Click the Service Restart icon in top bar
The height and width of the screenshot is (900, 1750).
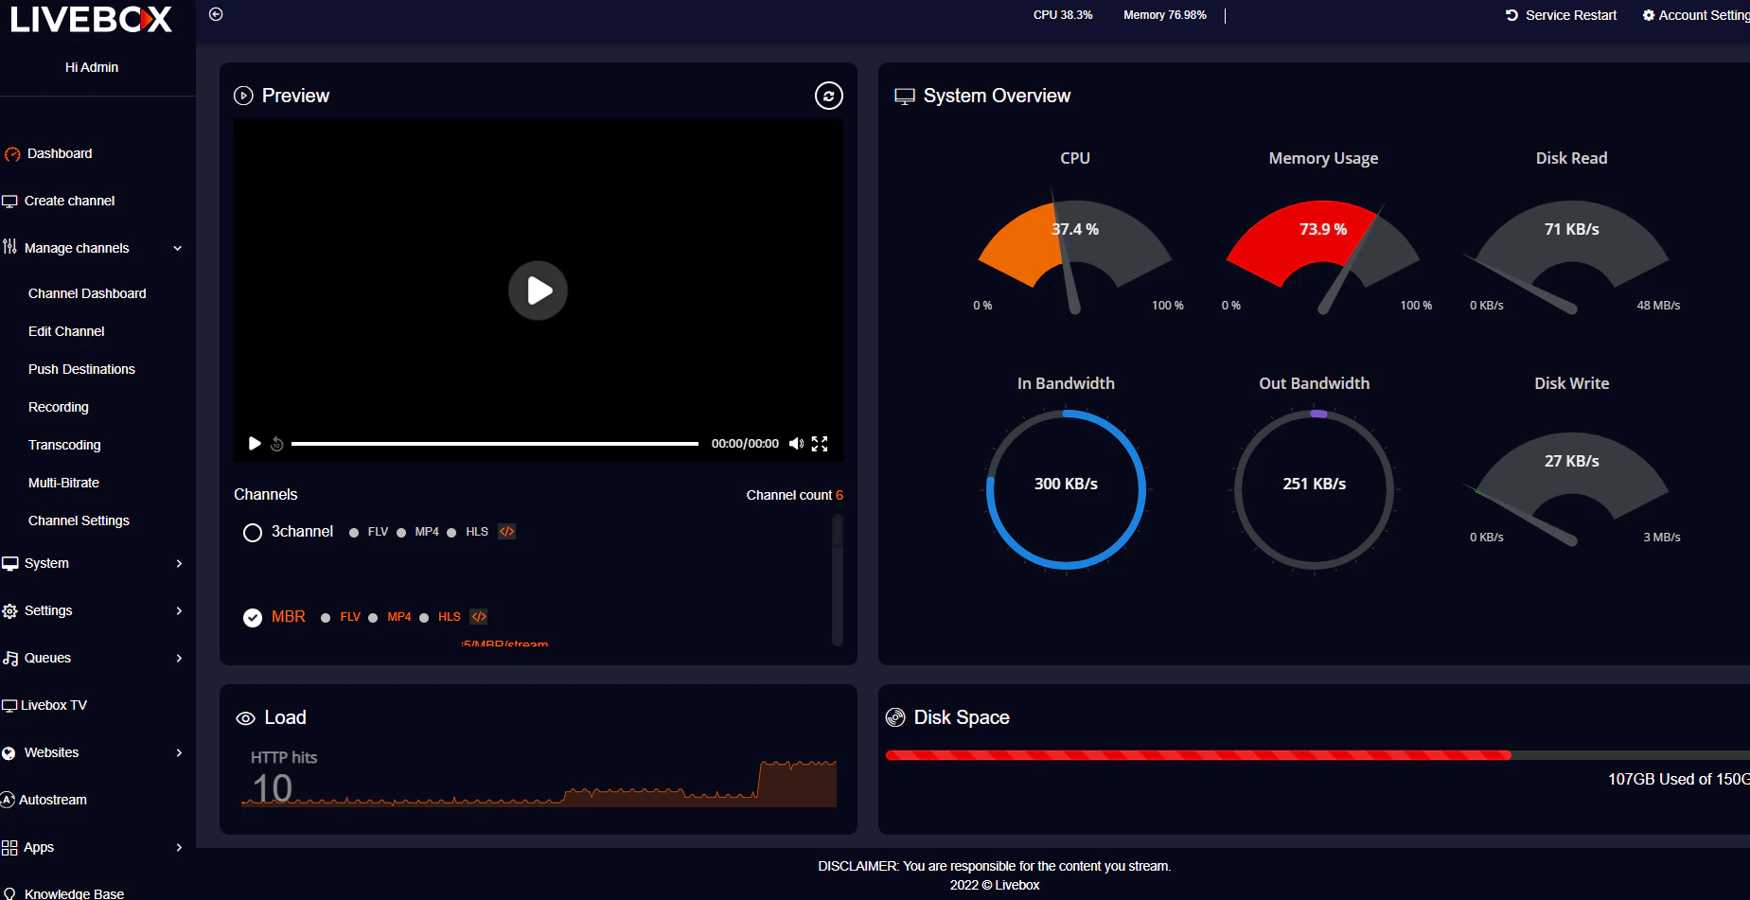click(x=1511, y=14)
